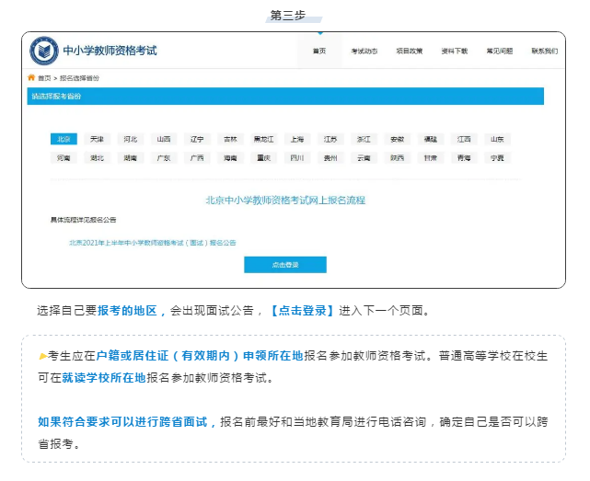Select the 天津 province button
This screenshot has width=590, height=481.
[97, 139]
